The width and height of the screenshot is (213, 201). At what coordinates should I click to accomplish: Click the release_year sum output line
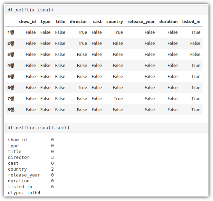(x=31, y=175)
